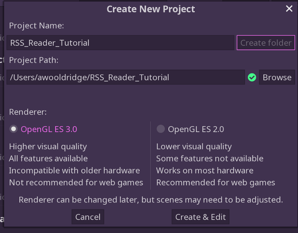Confirm with the Create & Edit button
Screen dimensions: 298x233
click(200, 217)
